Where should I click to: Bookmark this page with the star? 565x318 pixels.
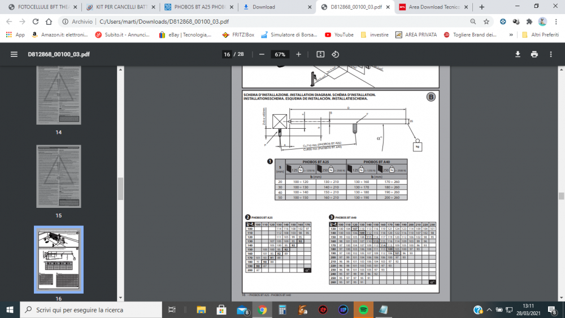486,21
